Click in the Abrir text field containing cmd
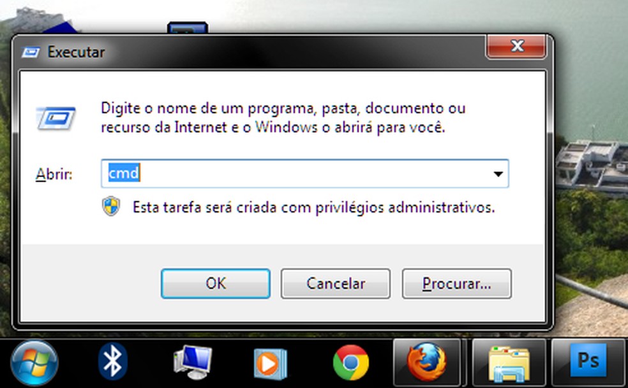The width and height of the screenshot is (628, 388). 296,173
